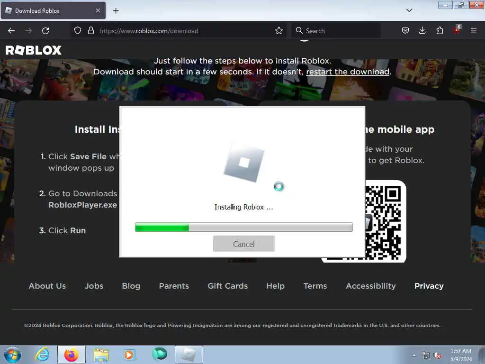Click the Install Instructions heading
Viewport: 485px width, 364px height.
(x=97, y=129)
